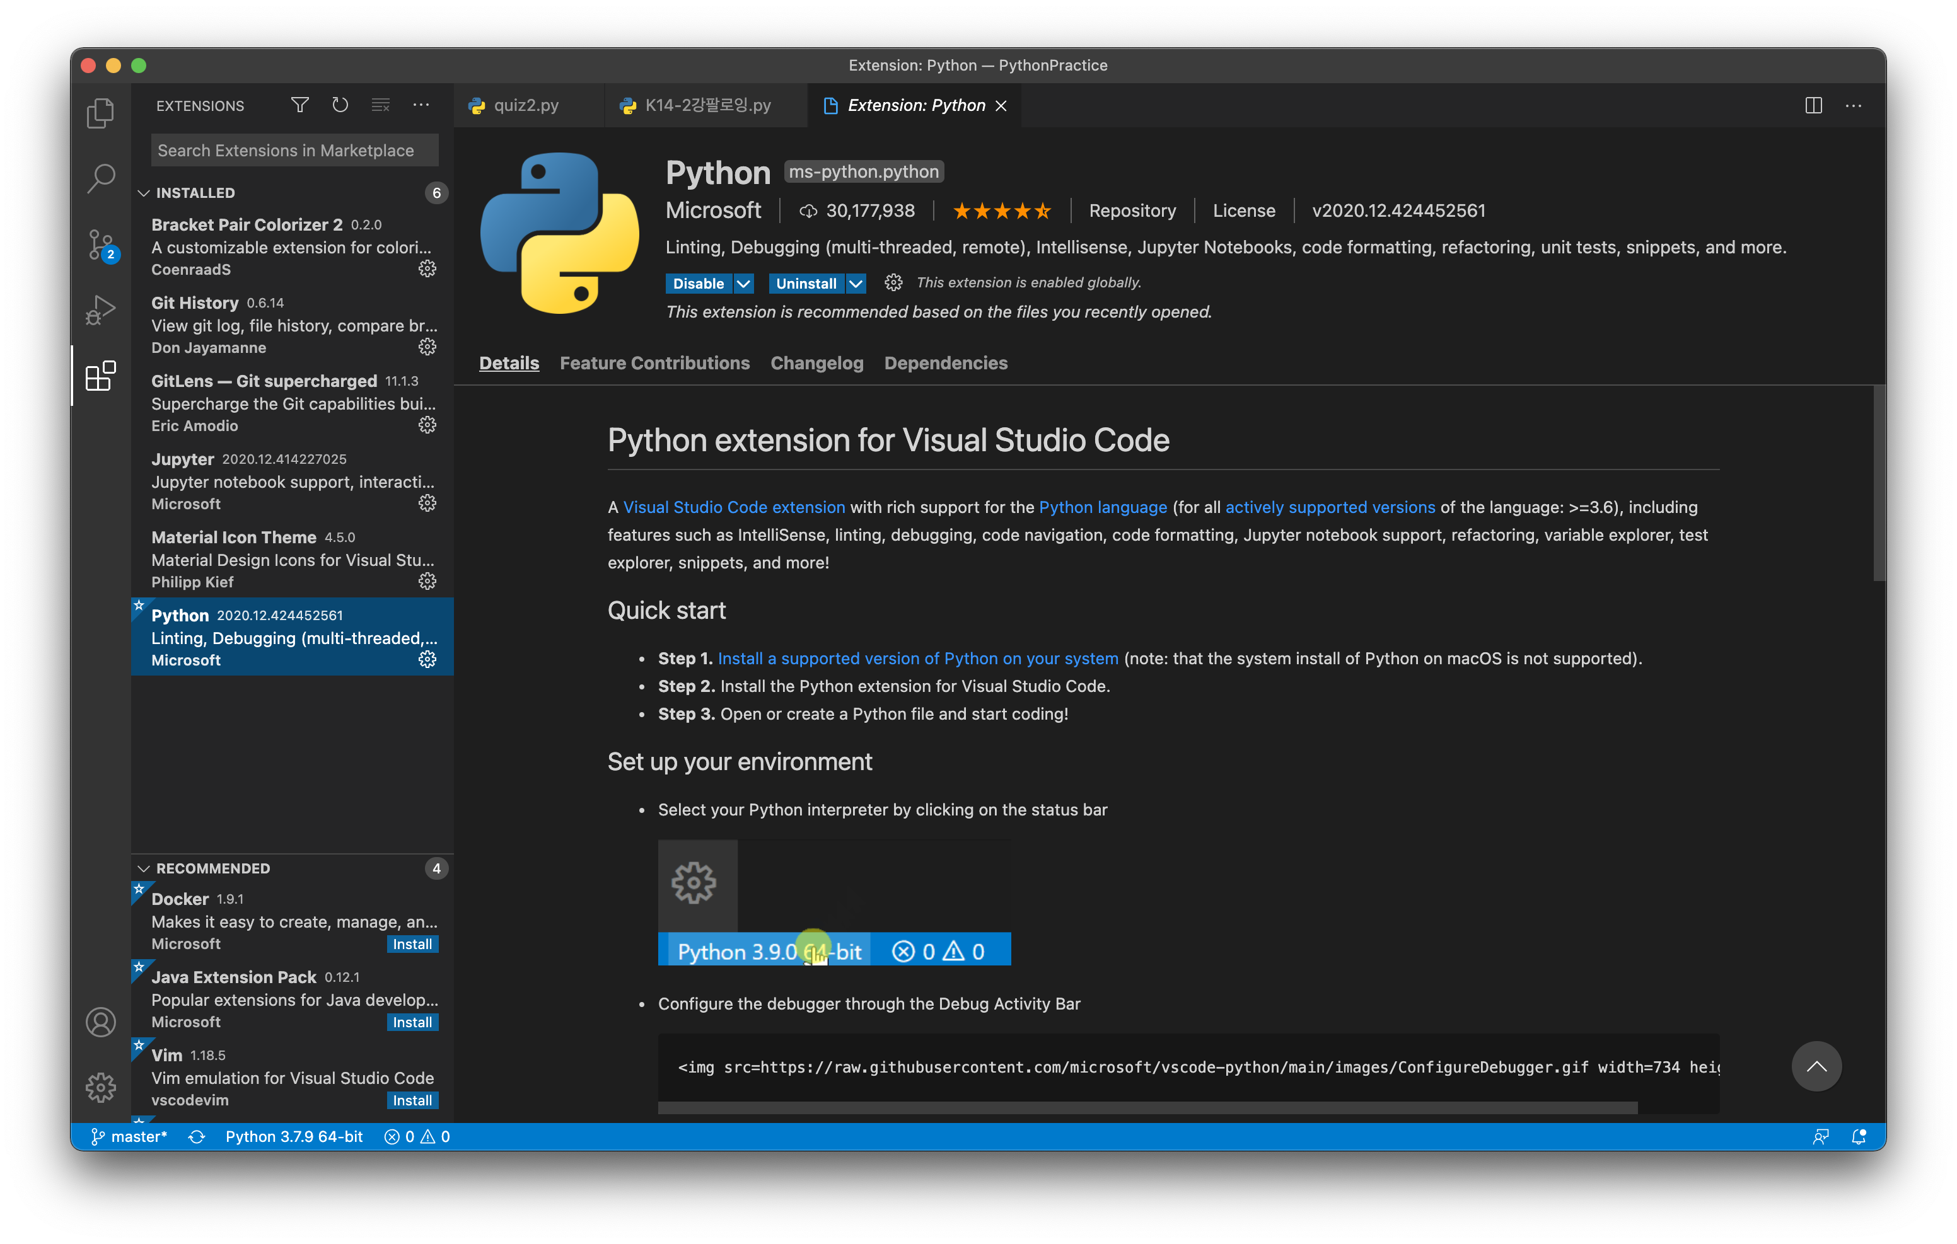The height and width of the screenshot is (1244, 1957).
Task: Select Git History in installed list
Action: [x=293, y=325]
